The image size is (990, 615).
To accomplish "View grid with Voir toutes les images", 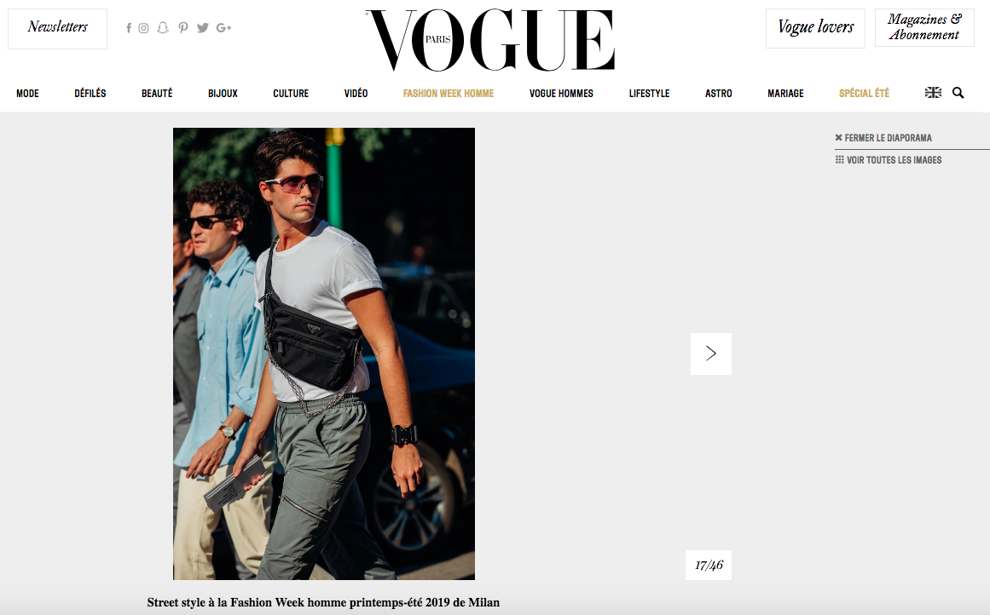I will tap(889, 160).
